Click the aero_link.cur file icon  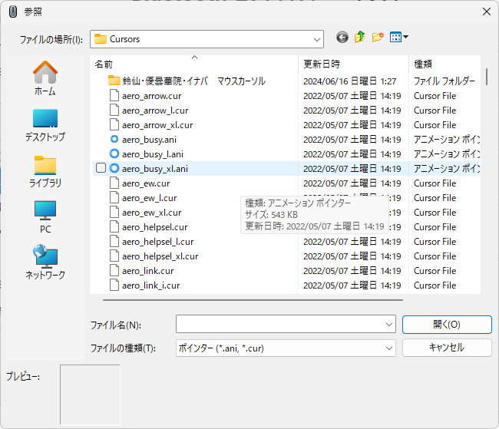pos(114,270)
